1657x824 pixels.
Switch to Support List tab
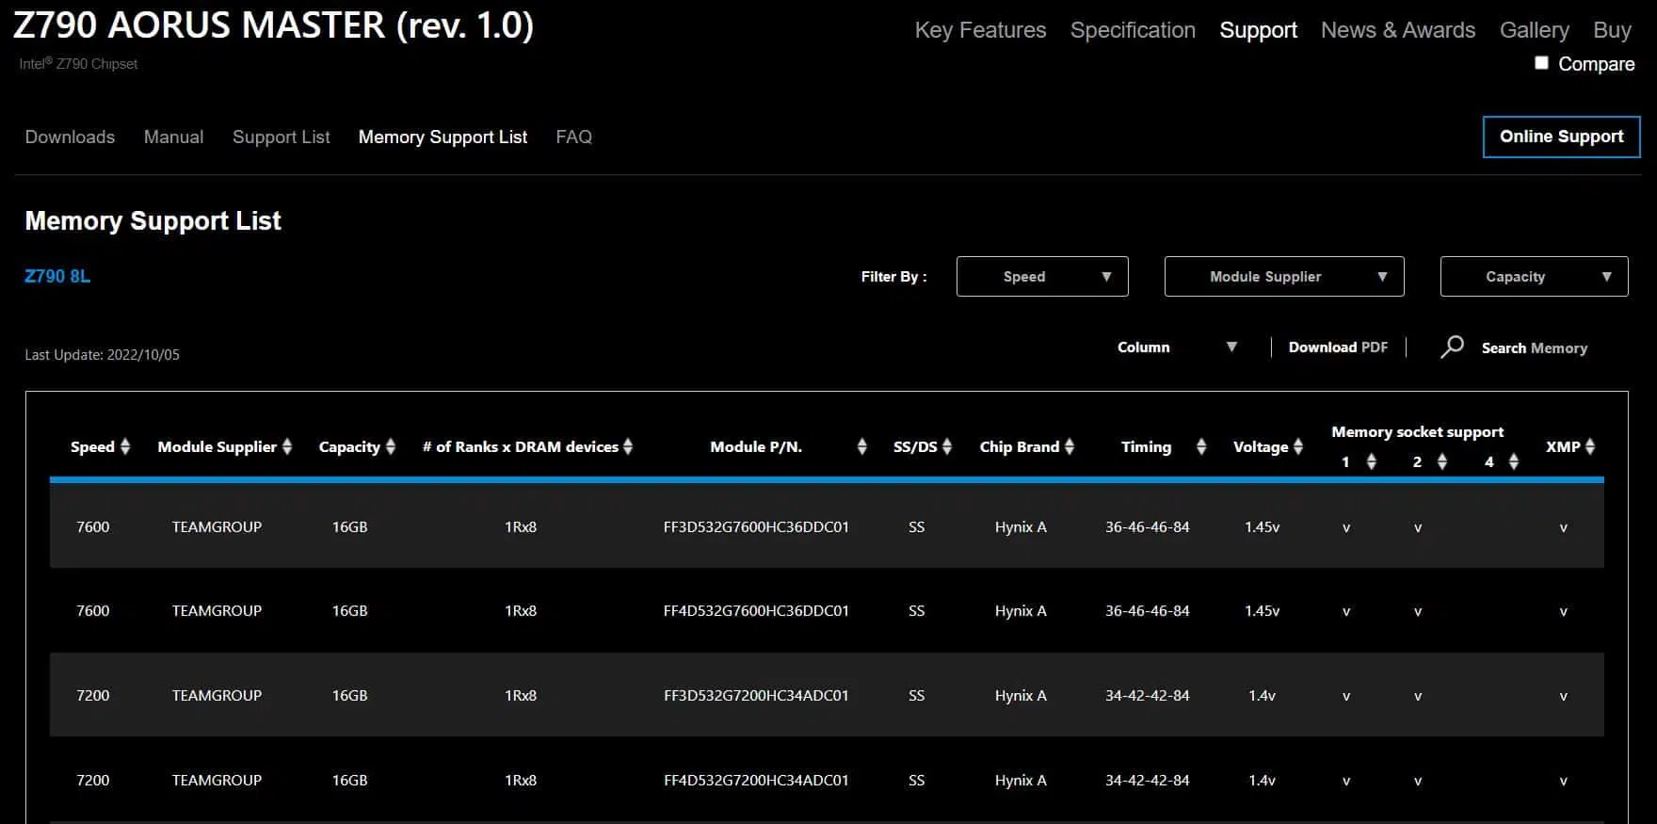point(281,137)
